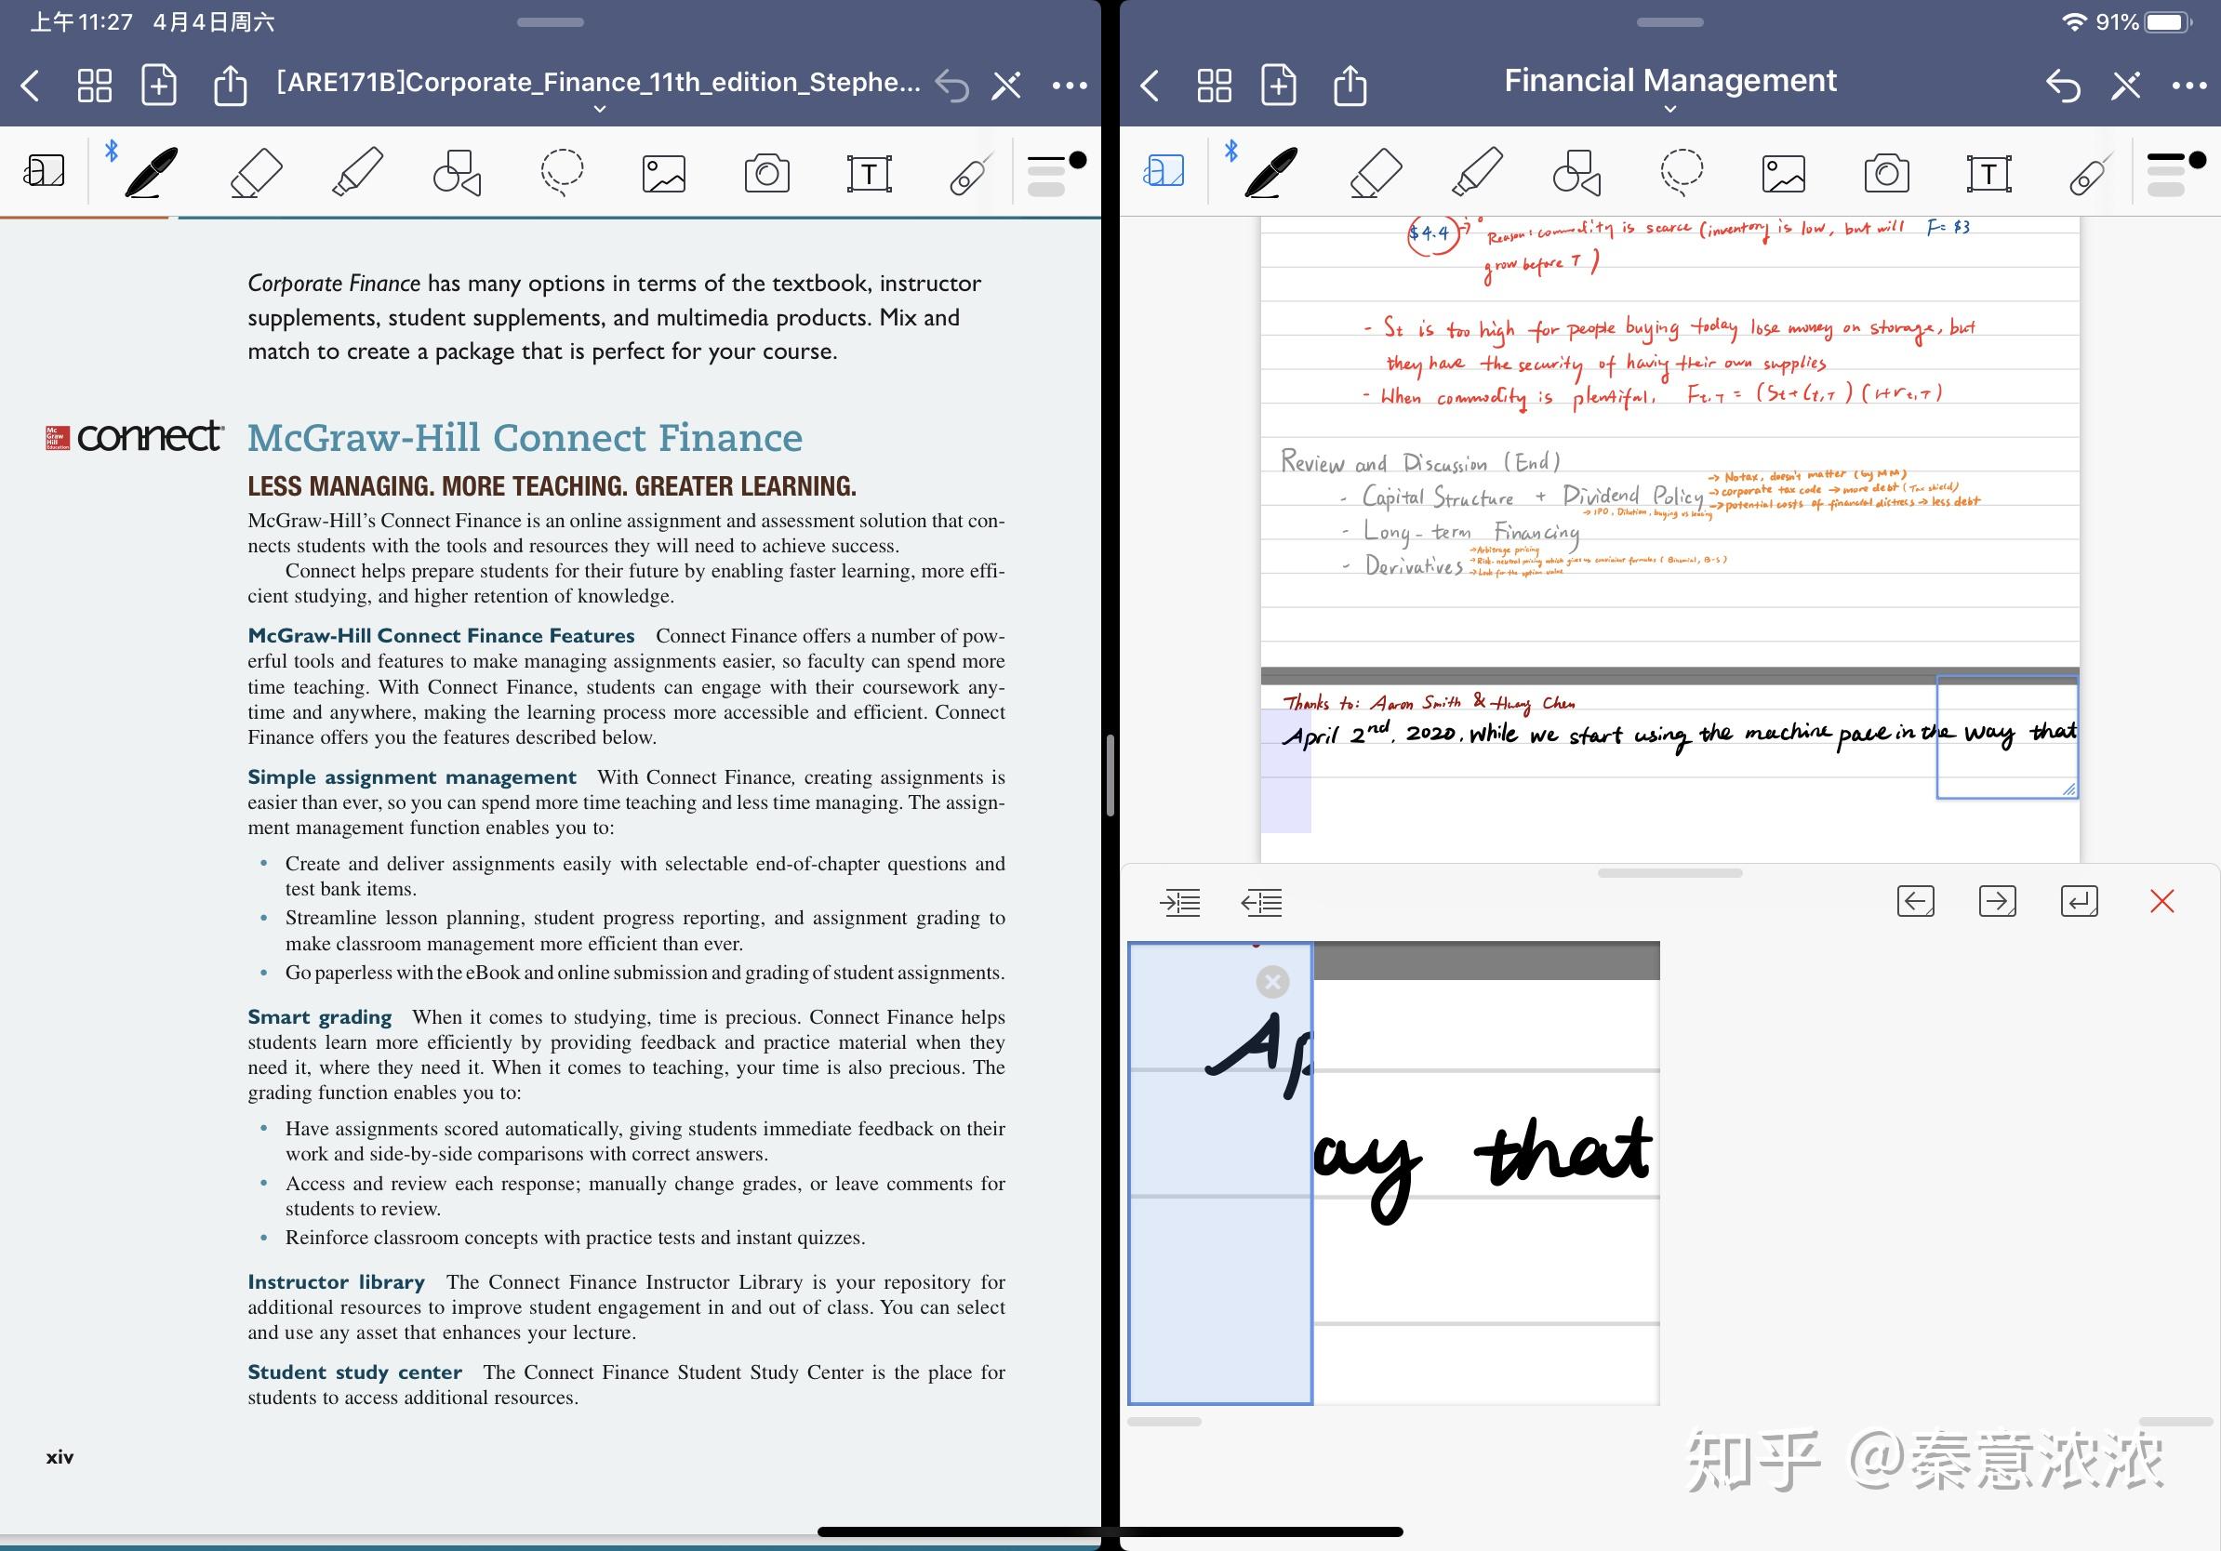2221x1551 pixels.
Task: Click black pen color dot on right
Action: [x=2197, y=160]
